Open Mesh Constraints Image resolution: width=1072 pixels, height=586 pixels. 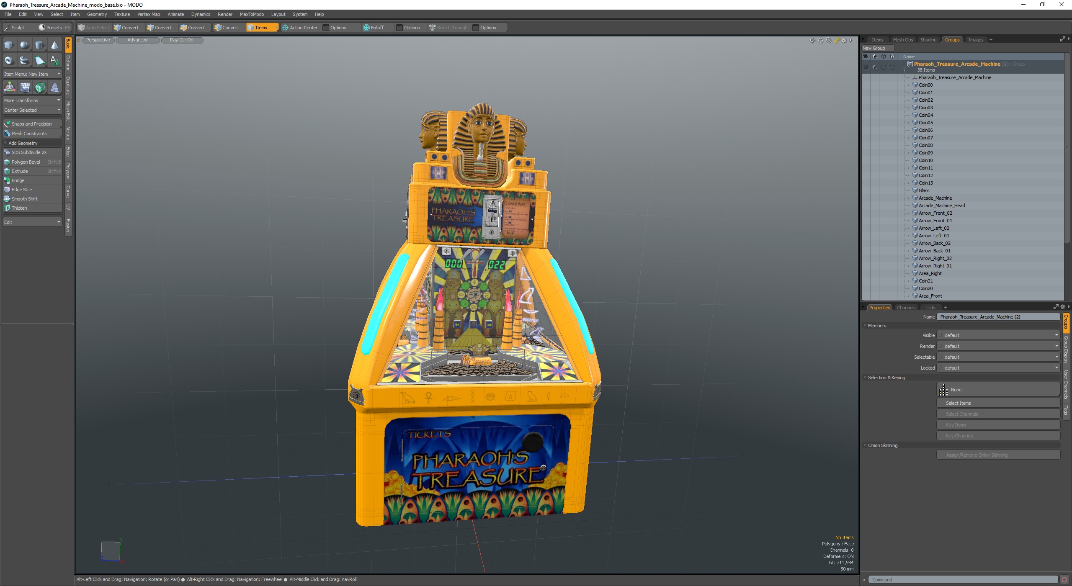point(32,134)
